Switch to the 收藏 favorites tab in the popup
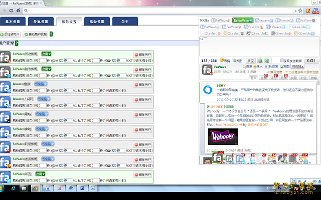Image resolution: width=321 pixels, height=200 pixels. (293, 78)
